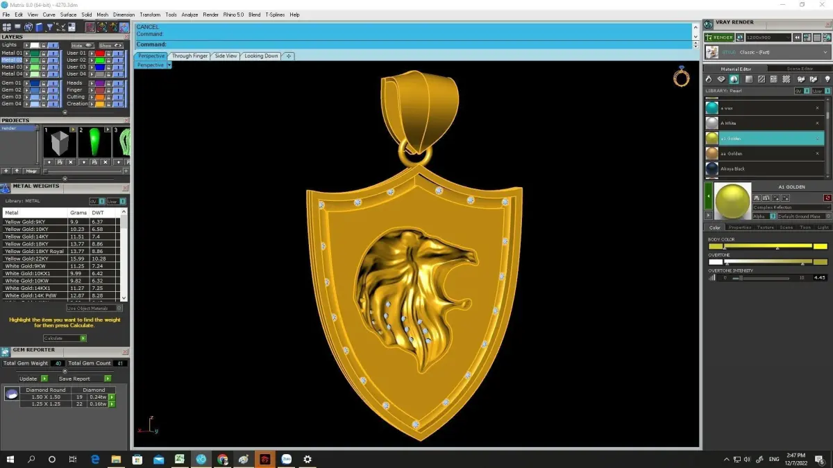
Task: Open the Texture tab in material settings
Action: coord(766,227)
